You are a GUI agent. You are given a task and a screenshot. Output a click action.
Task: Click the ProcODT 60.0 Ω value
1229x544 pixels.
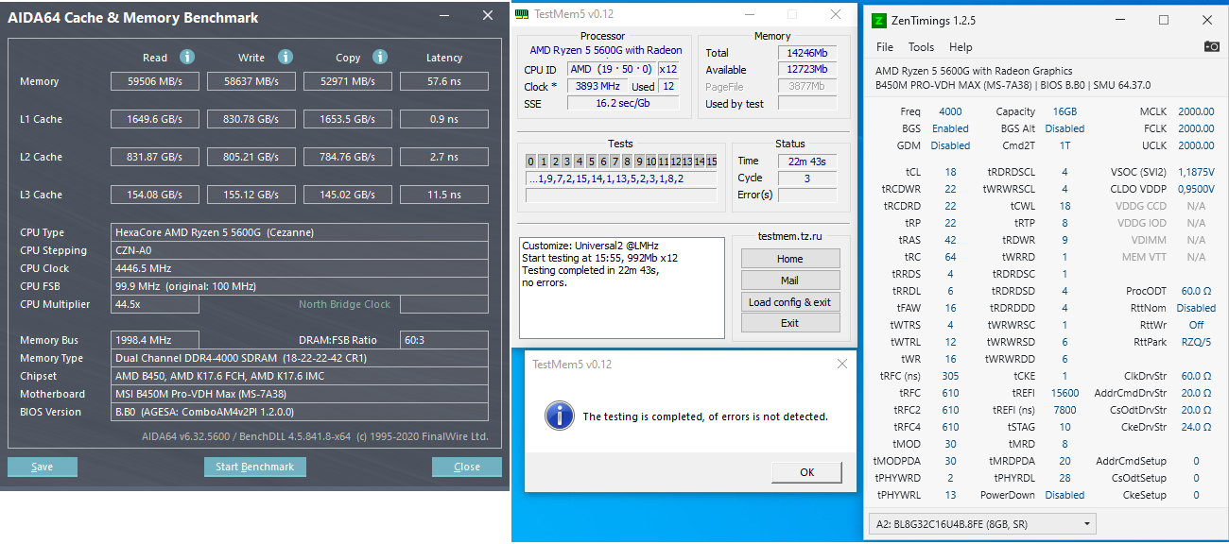click(x=1196, y=291)
